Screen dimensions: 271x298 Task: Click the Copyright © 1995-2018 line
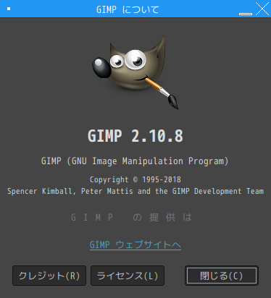point(135,179)
